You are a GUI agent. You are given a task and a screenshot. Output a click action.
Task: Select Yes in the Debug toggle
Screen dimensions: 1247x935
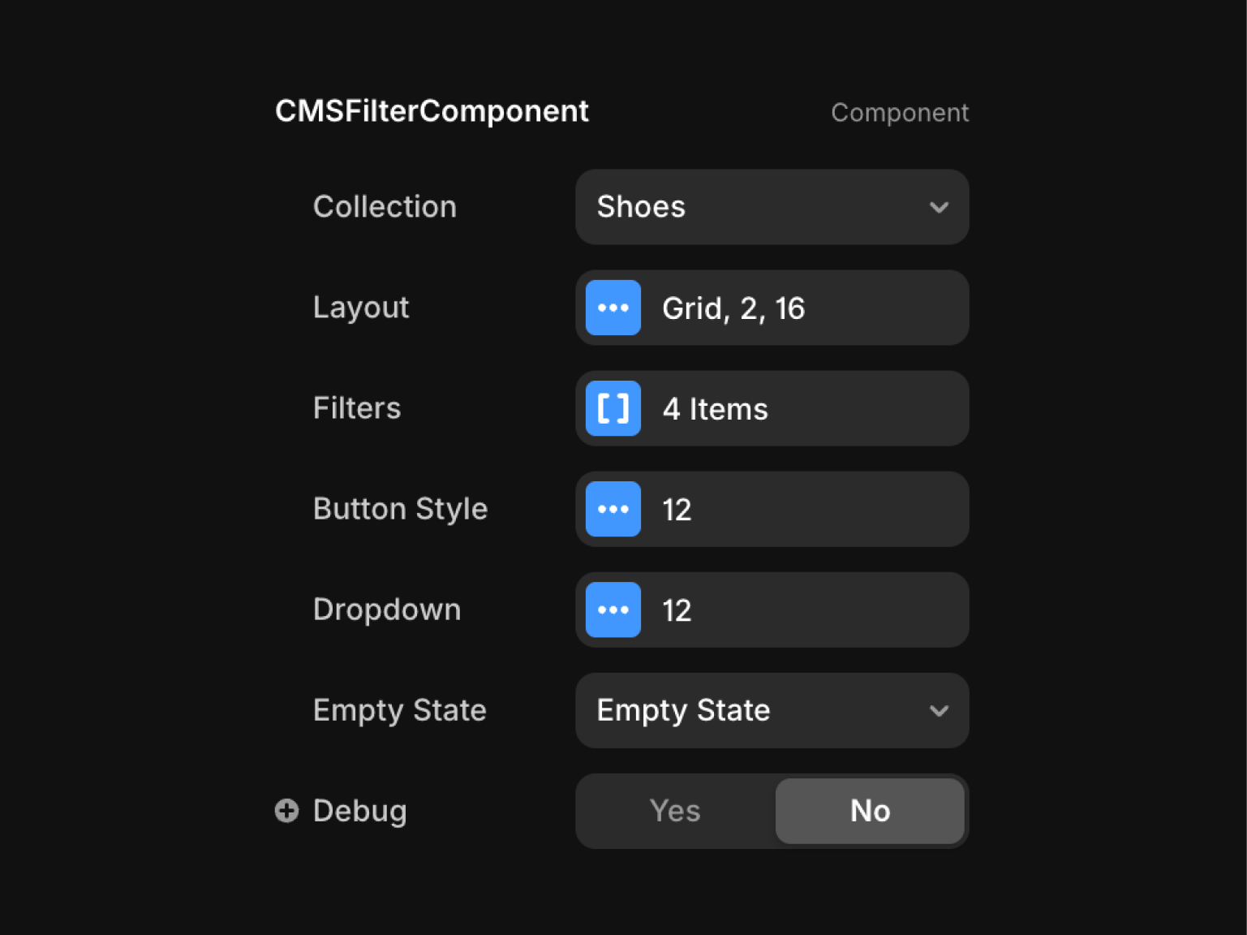675,811
